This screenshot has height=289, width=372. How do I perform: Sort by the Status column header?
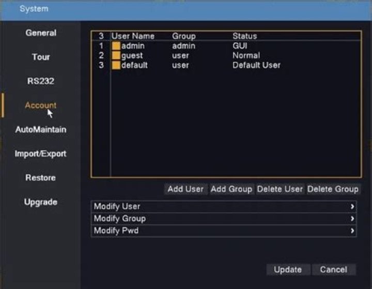[244, 36]
